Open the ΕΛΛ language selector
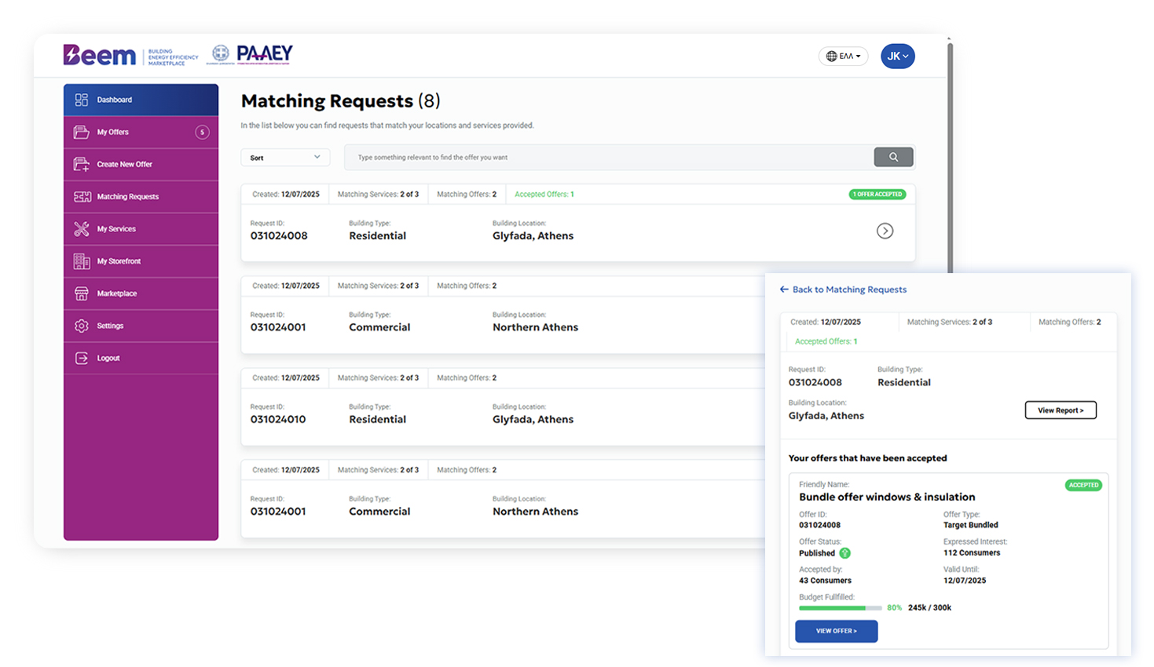 (x=843, y=55)
